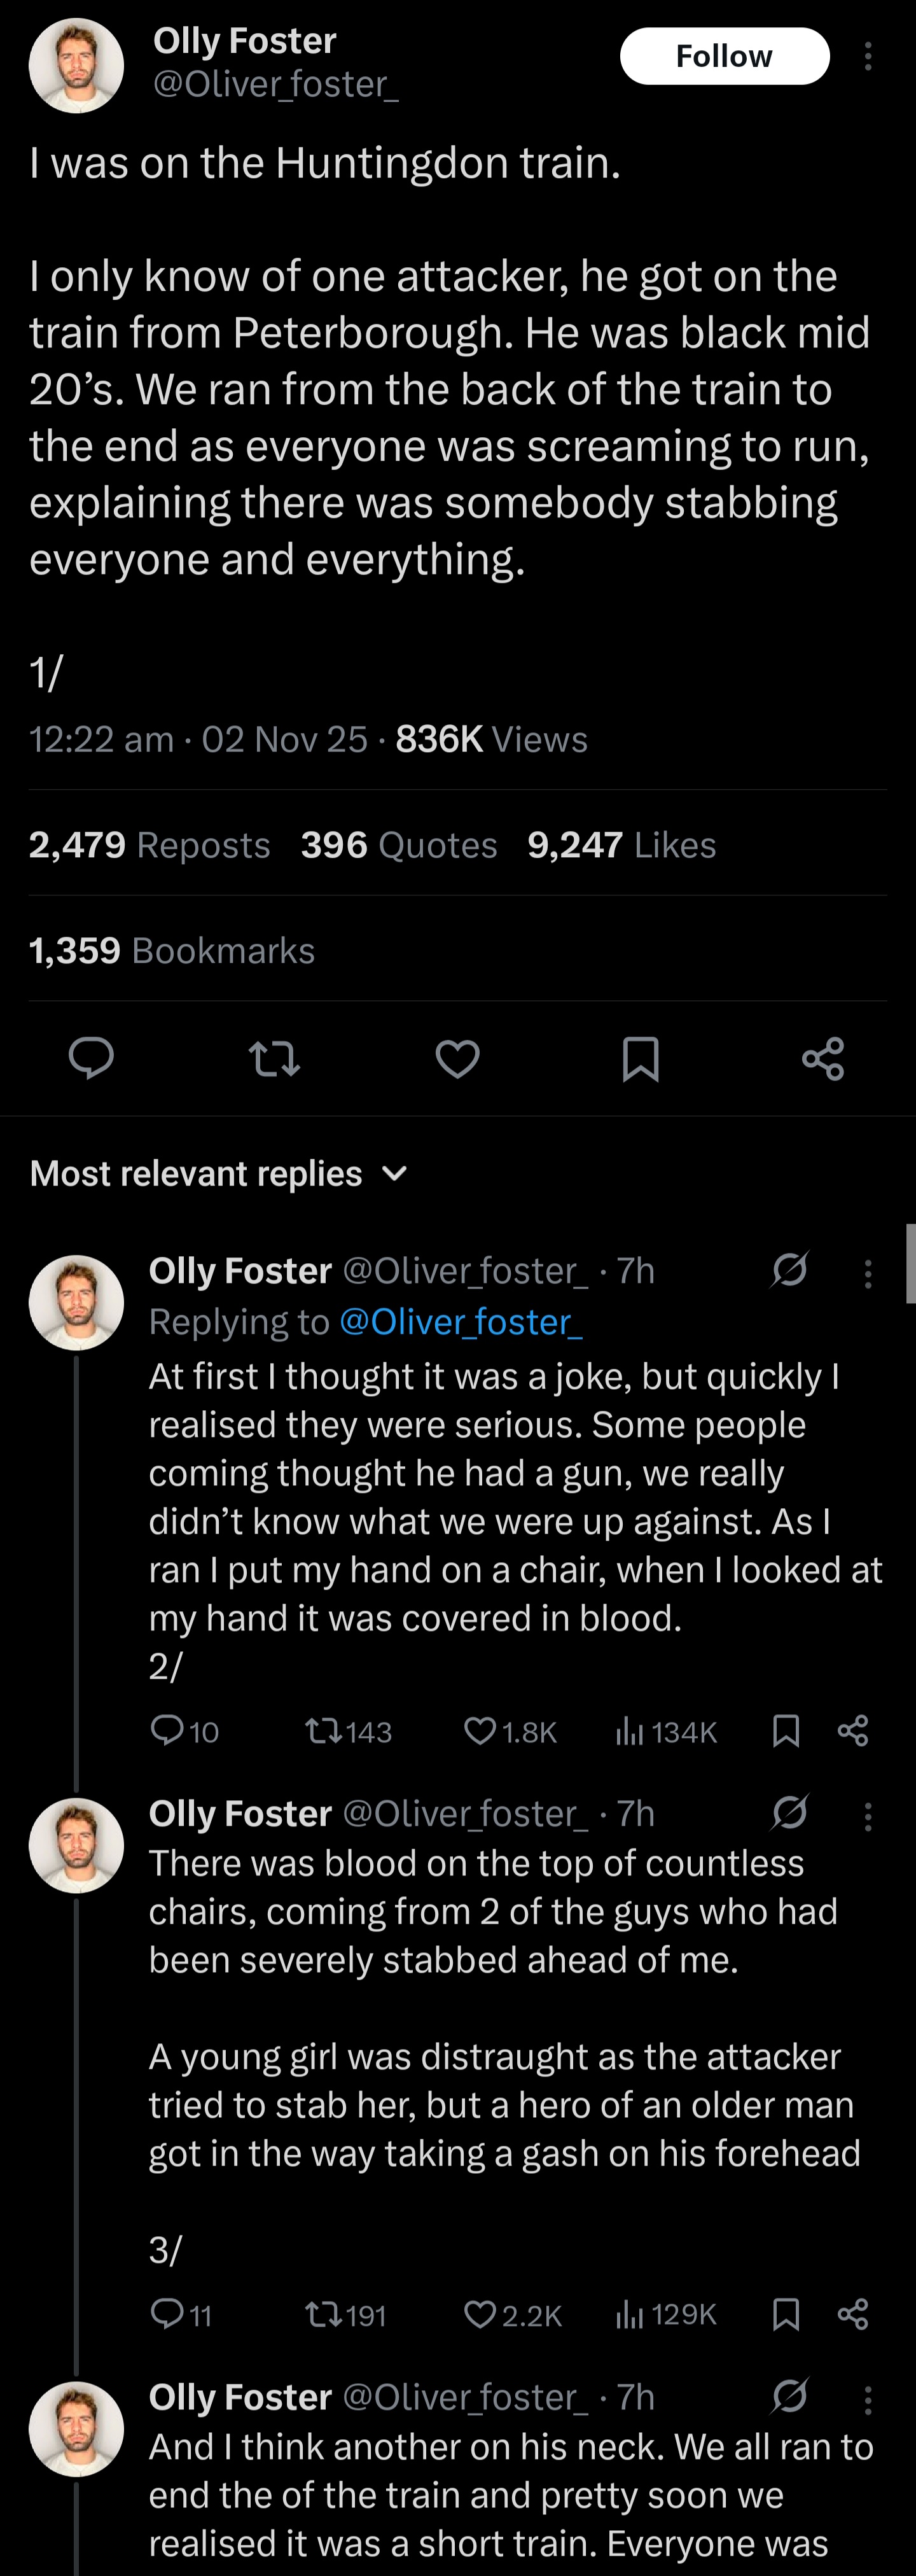Open the @Oliver_foster_ mention link
The image size is (916, 2576).
(x=461, y=1322)
